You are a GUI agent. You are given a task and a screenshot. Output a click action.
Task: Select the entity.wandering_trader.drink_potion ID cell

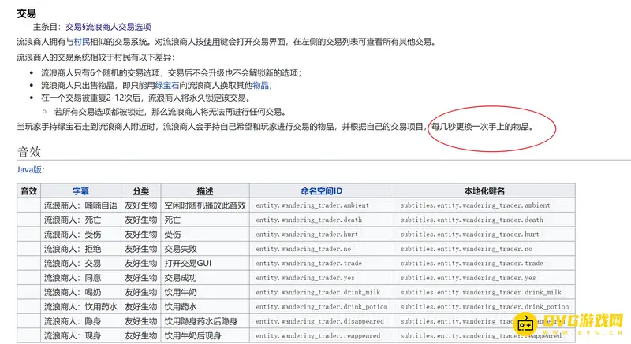(x=321, y=307)
